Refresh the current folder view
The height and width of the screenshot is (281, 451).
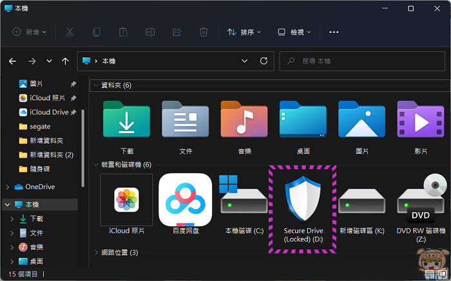tap(264, 61)
